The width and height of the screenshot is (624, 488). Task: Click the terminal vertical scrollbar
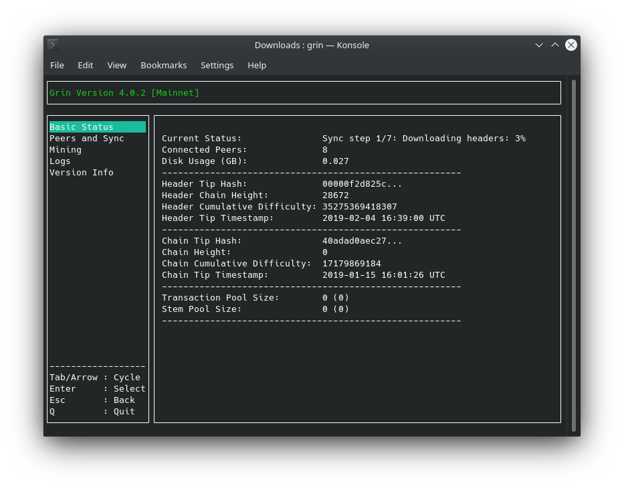tap(573, 255)
